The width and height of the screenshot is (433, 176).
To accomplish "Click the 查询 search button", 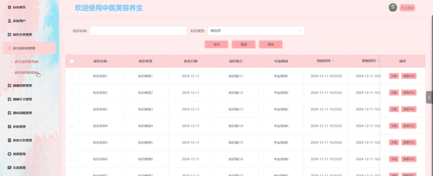I will pos(217,44).
